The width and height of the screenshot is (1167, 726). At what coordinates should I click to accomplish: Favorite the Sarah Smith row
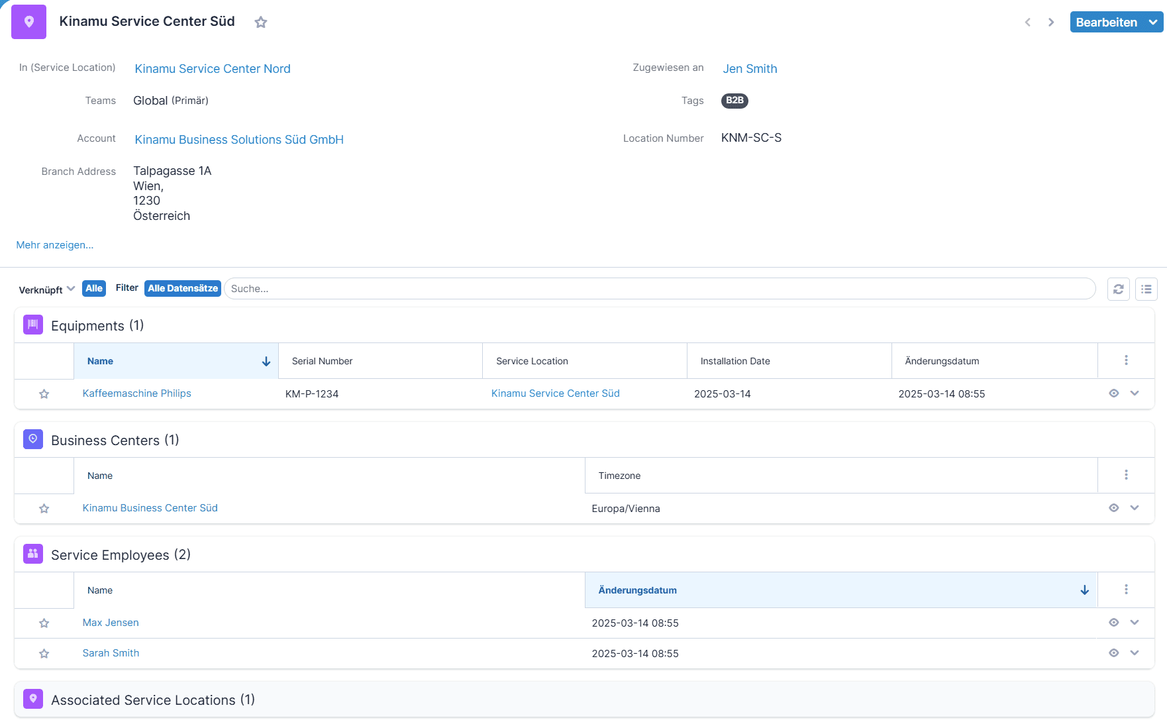tap(44, 654)
